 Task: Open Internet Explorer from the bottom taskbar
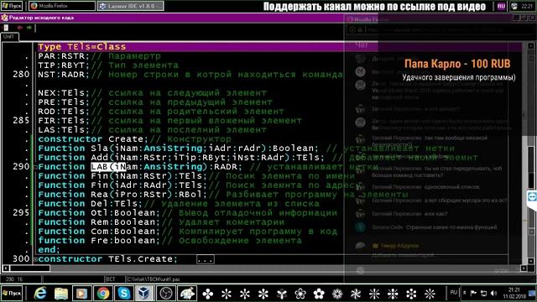click(40, 294)
